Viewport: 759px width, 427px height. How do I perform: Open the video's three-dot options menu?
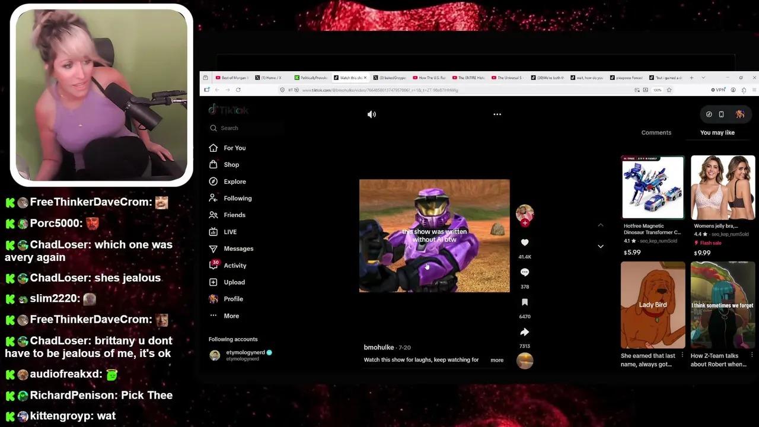[497, 114]
